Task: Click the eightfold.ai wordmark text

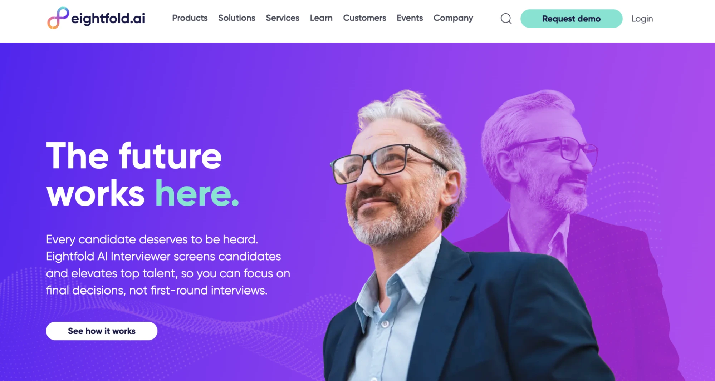Action: click(x=108, y=19)
